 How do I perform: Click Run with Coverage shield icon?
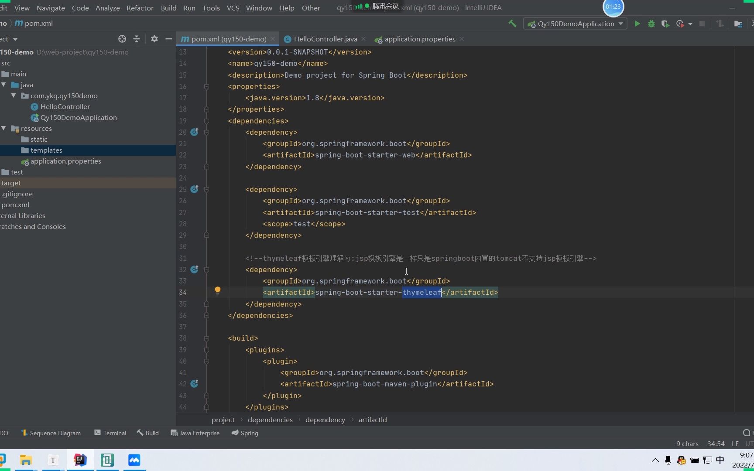tap(665, 24)
